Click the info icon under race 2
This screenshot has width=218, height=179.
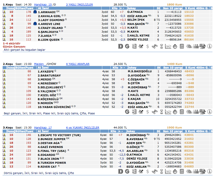pyautogui.click(x=210, y=112)
